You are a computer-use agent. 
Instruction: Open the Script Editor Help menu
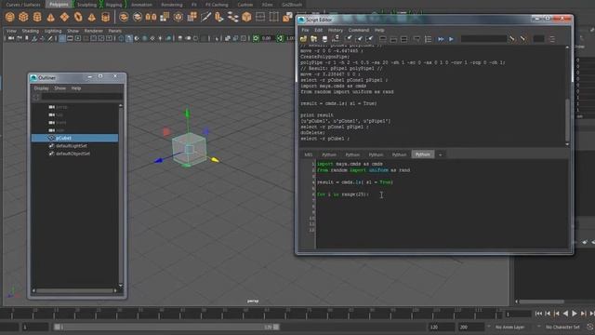[379, 30]
